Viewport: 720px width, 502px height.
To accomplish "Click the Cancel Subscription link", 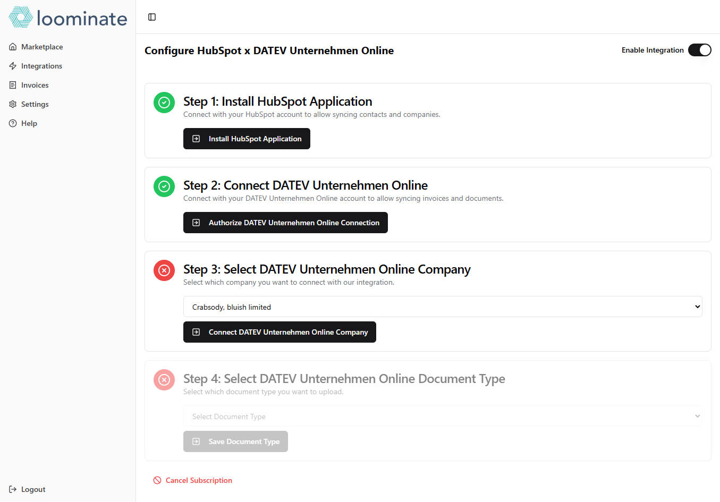I will [x=193, y=480].
